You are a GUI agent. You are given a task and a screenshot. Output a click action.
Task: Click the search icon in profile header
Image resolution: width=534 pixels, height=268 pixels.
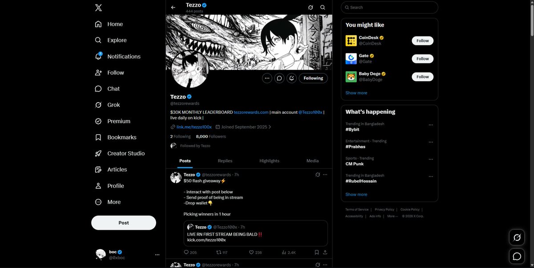point(323,8)
